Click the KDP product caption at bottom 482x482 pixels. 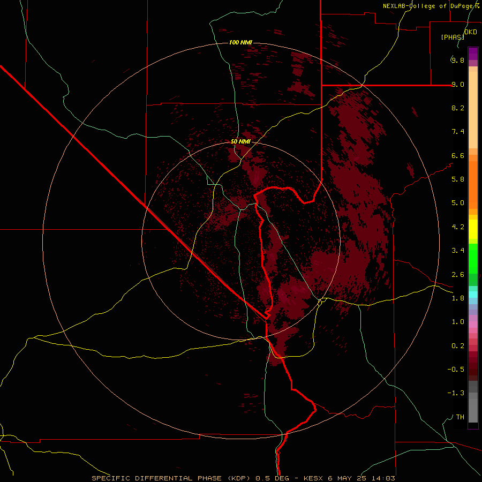(243, 478)
